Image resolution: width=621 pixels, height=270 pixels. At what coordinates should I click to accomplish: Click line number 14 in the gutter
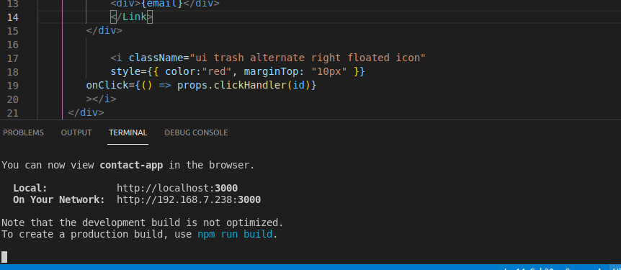[13, 17]
